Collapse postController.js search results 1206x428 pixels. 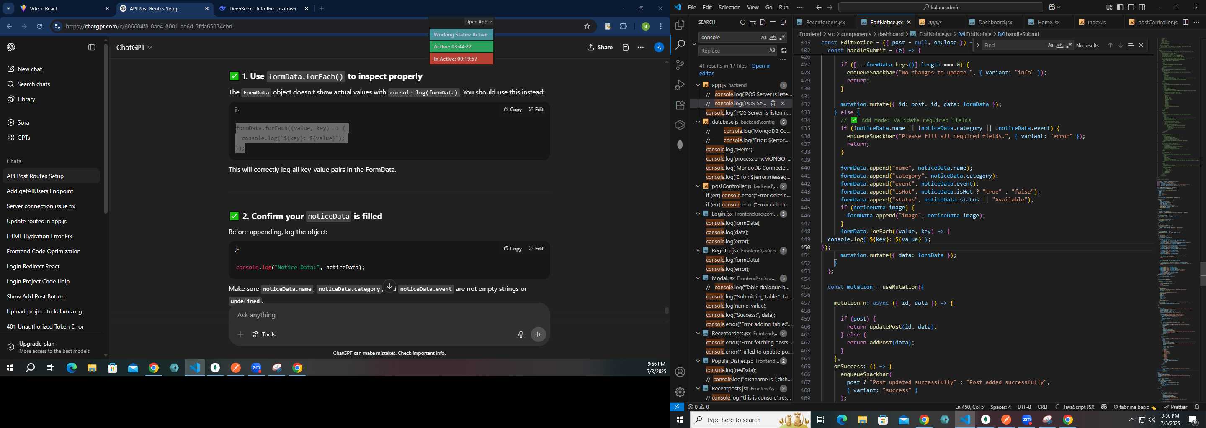[x=698, y=186]
